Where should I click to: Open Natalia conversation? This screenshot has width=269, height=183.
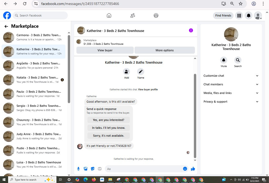click(33, 80)
